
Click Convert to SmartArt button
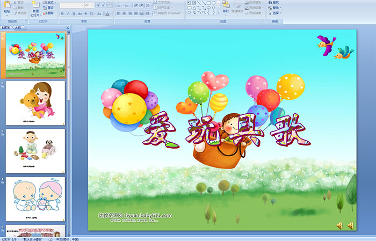168,13
